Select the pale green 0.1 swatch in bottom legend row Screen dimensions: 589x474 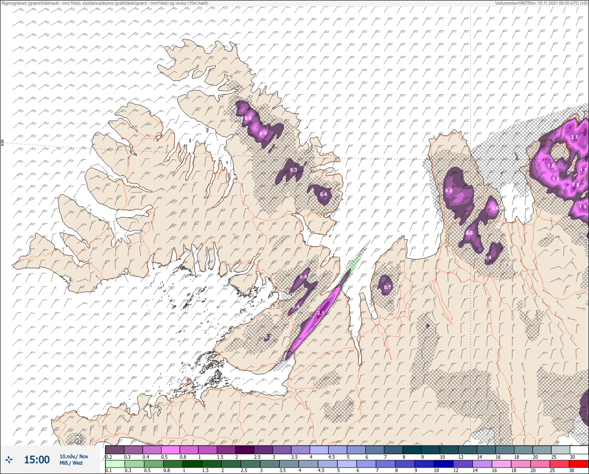(115, 464)
